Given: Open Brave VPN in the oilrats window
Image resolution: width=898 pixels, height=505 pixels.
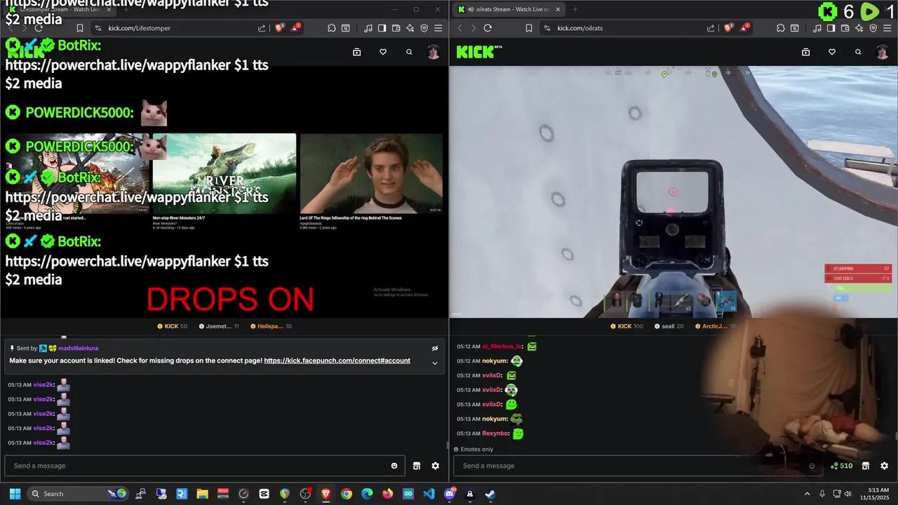Looking at the screenshot, I should (873, 28).
